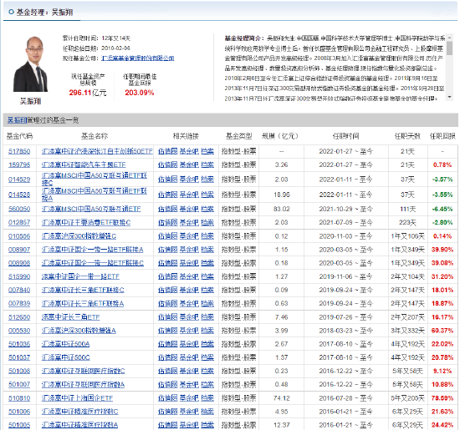Click the bio scrollbar up arrow

449,37
